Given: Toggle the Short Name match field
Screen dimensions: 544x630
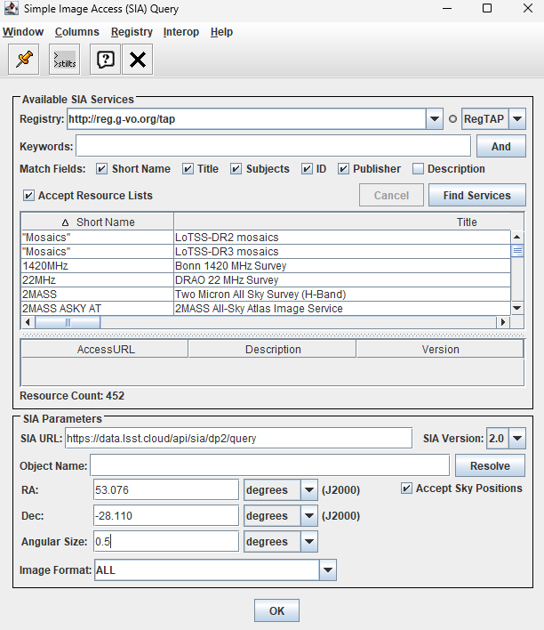Looking at the screenshot, I should pyautogui.click(x=101, y=169).
